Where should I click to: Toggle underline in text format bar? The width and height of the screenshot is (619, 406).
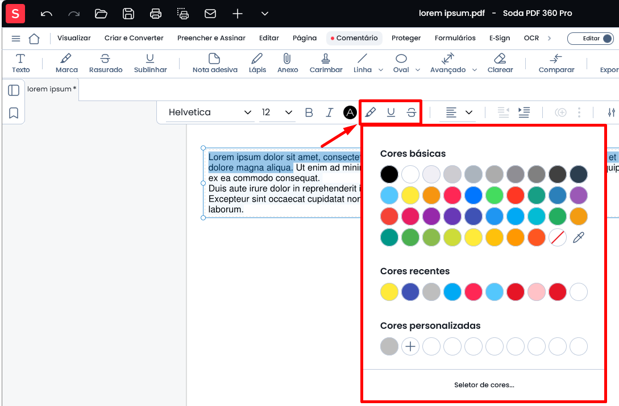pyautogui.click(x=391, y=112)
